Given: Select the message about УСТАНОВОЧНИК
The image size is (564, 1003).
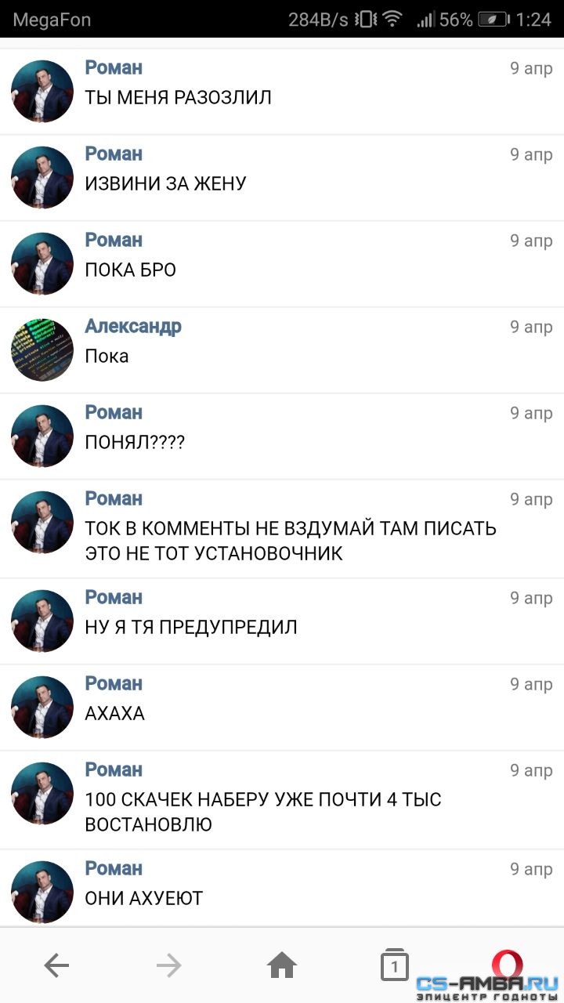Looking at the screenshot, I should [291, 541].
